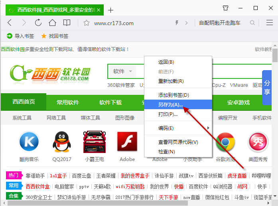Open the 天下手游 red link
278x206 pixels.
pyautogui.click(x=168, y=197)
